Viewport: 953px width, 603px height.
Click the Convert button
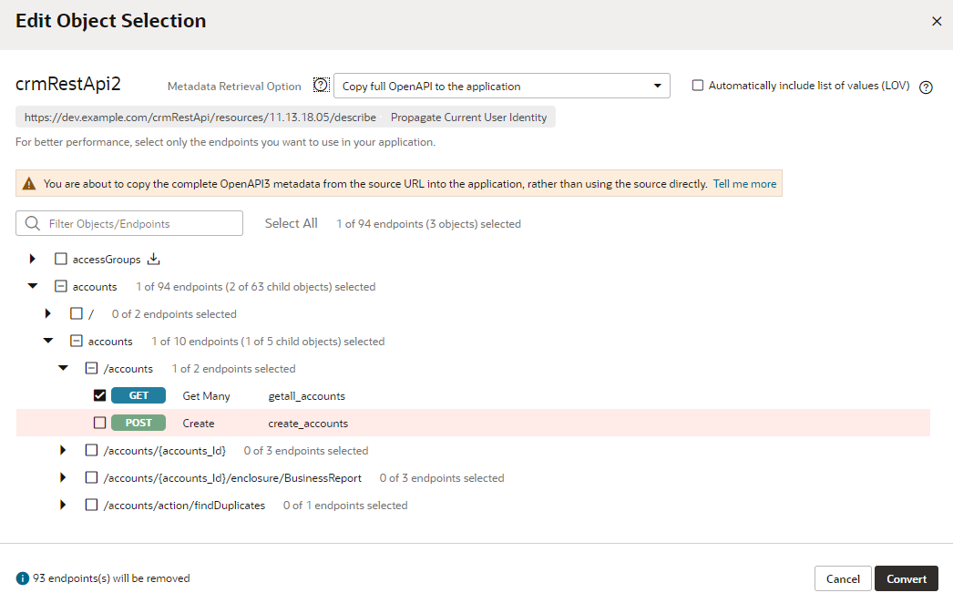(907, 578)
